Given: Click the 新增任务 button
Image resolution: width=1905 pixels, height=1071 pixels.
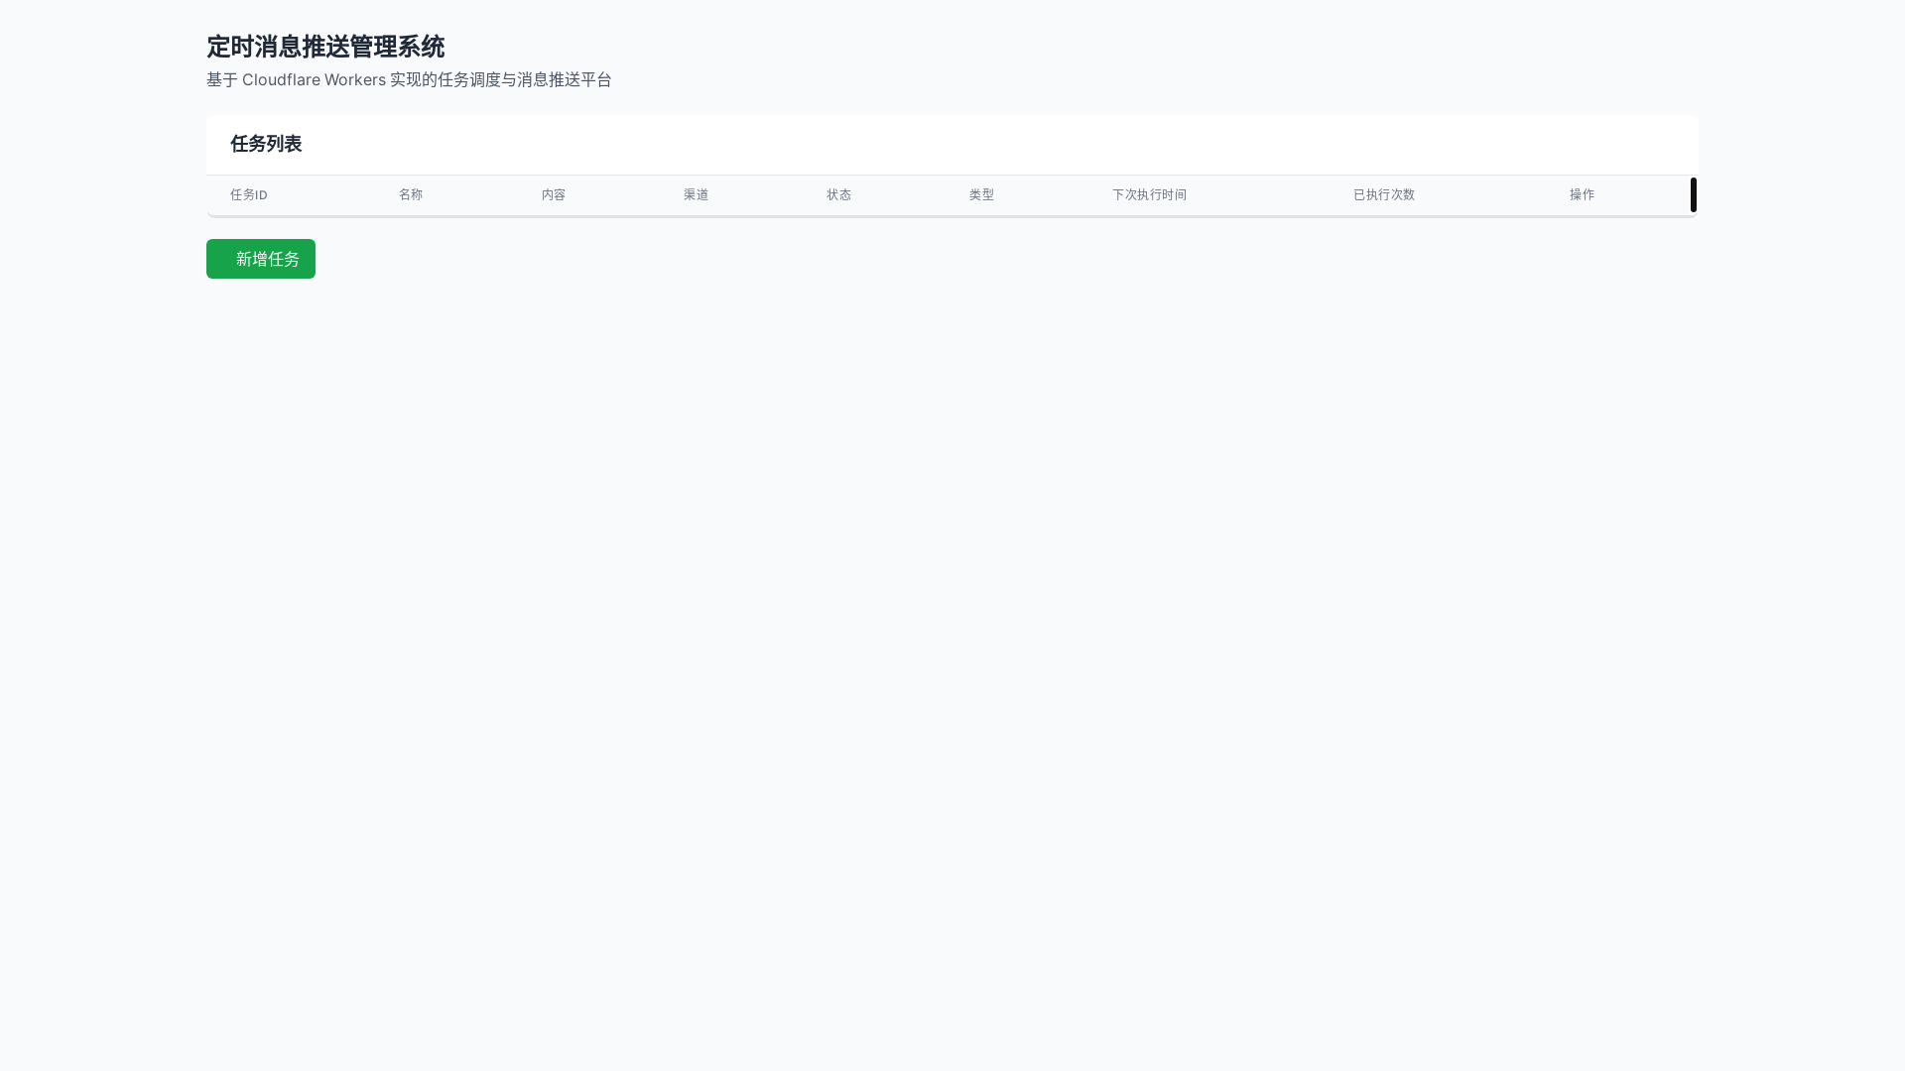Looking at the screenshot, I should coord(261,259).
